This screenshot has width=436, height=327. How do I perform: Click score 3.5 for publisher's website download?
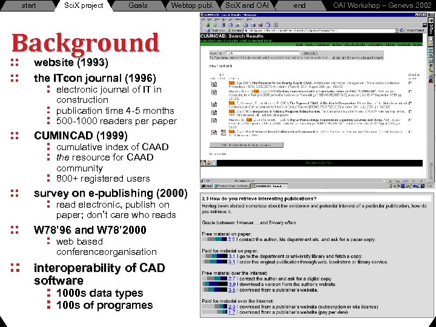(232, 289)
